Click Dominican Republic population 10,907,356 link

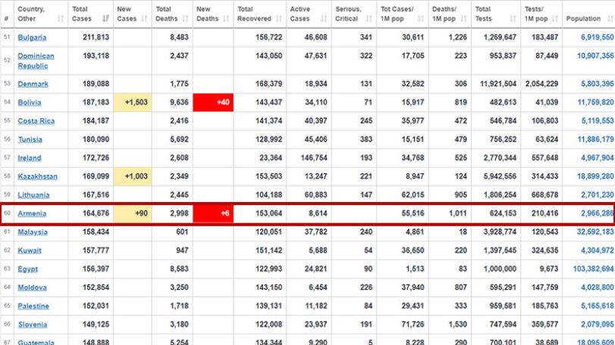point(595,56)
